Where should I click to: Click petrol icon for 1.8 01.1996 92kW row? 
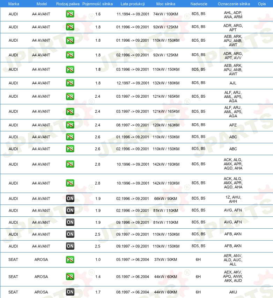pyautogui.click(x=70, y=27)
